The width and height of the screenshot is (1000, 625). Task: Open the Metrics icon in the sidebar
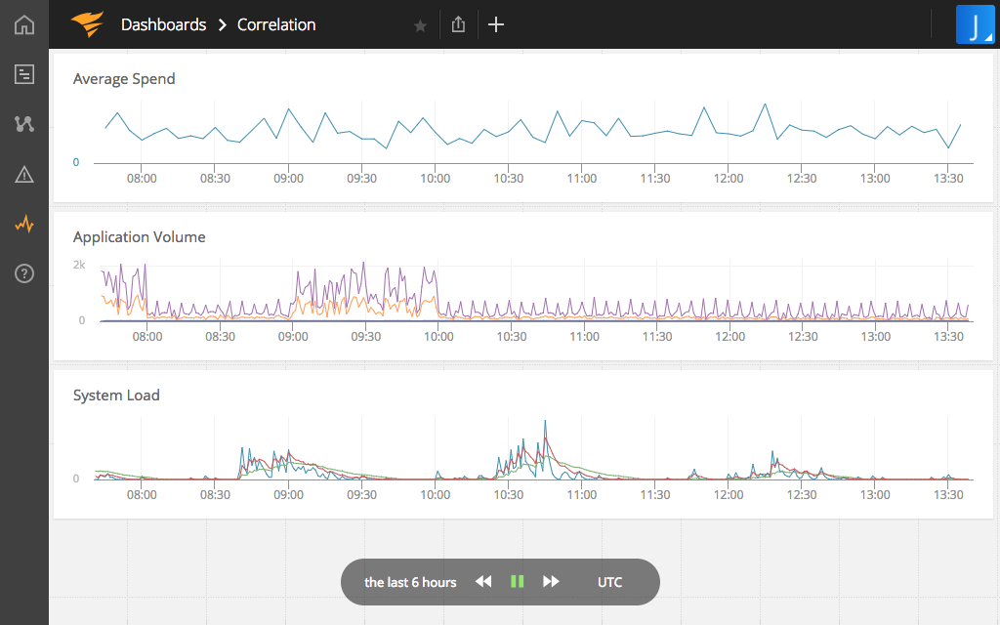[x=23, y=124]
